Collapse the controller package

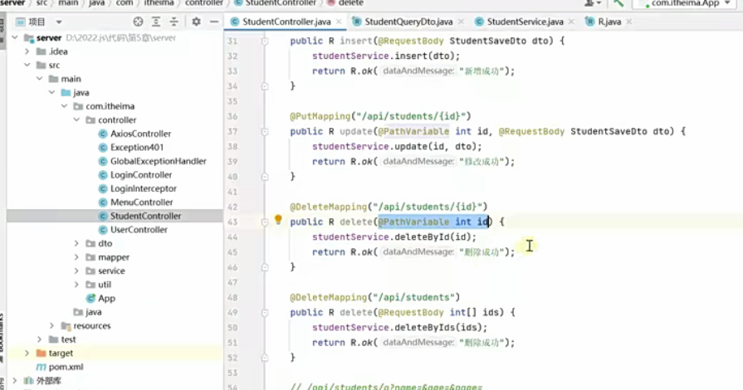tap(76, 119)
